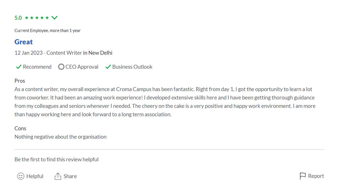Click the Pros section heading

coord(20,81)
